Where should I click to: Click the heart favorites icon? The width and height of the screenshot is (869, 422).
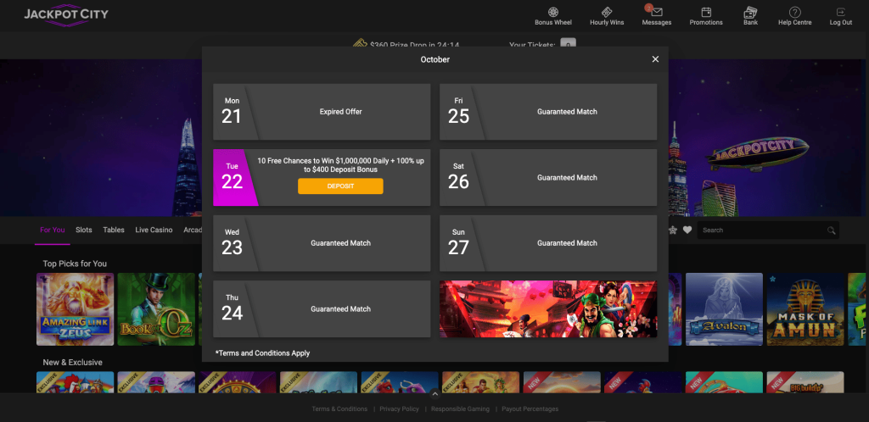pos(687,230)
